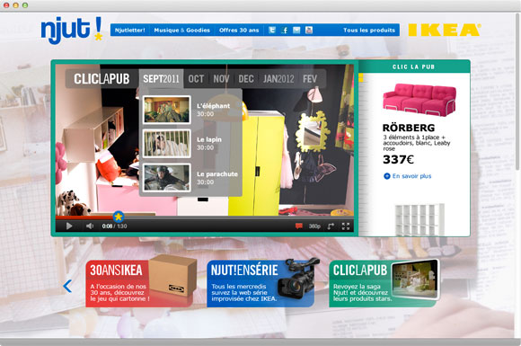Open the YouTube icon in navigation bar
Viewport: 521px width, 346px height.
pos(309,31)
